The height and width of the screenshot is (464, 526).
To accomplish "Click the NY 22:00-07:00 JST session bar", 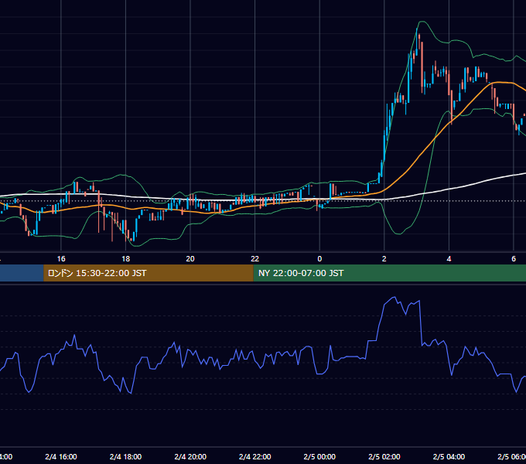I will tap(389, 273).
